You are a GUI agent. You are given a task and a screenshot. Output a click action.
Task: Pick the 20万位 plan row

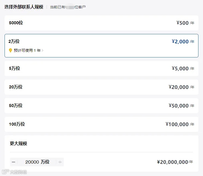click(101, 87)
